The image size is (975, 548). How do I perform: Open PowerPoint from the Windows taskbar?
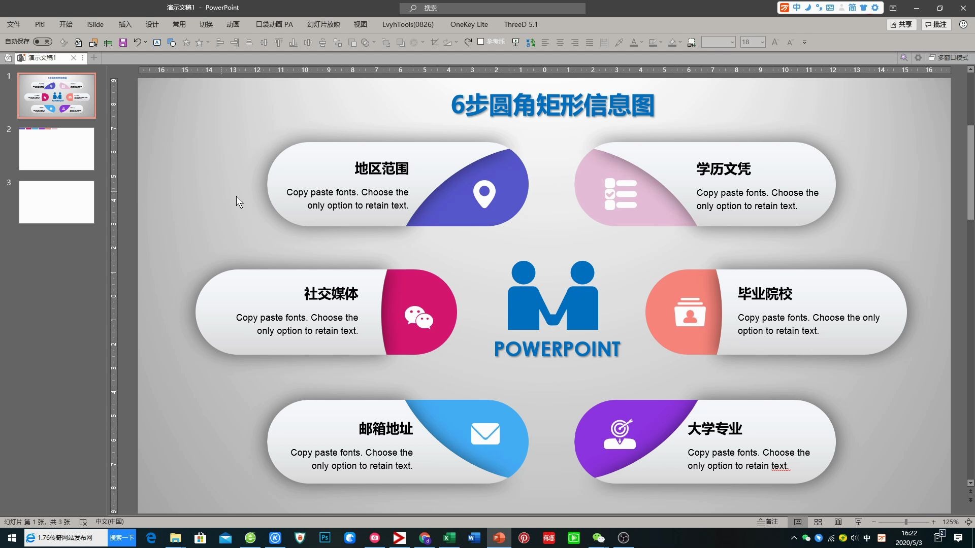[x=499, y=538]
